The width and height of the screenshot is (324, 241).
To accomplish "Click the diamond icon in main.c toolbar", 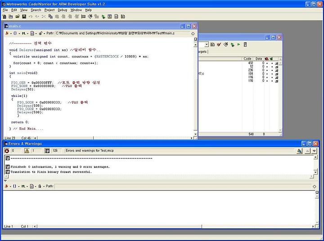I will click(193, 34).
